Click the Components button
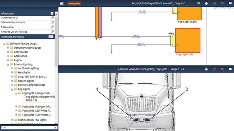The width and height of the screenshot is (234, 131). pyautogui.click(x=74, y=3)
